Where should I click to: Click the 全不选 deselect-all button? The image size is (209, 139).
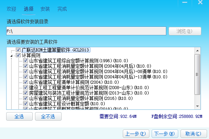coord(48,116)
